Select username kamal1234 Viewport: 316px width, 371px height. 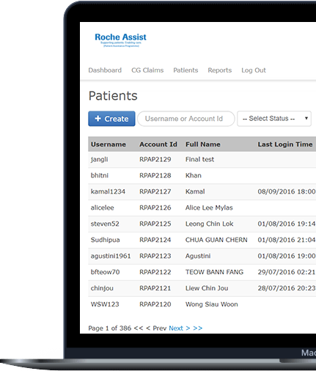(x=108, y=191)
